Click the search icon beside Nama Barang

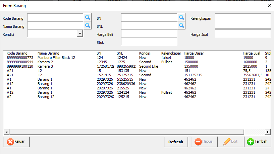pyautogui.click(x=87, y=25)
